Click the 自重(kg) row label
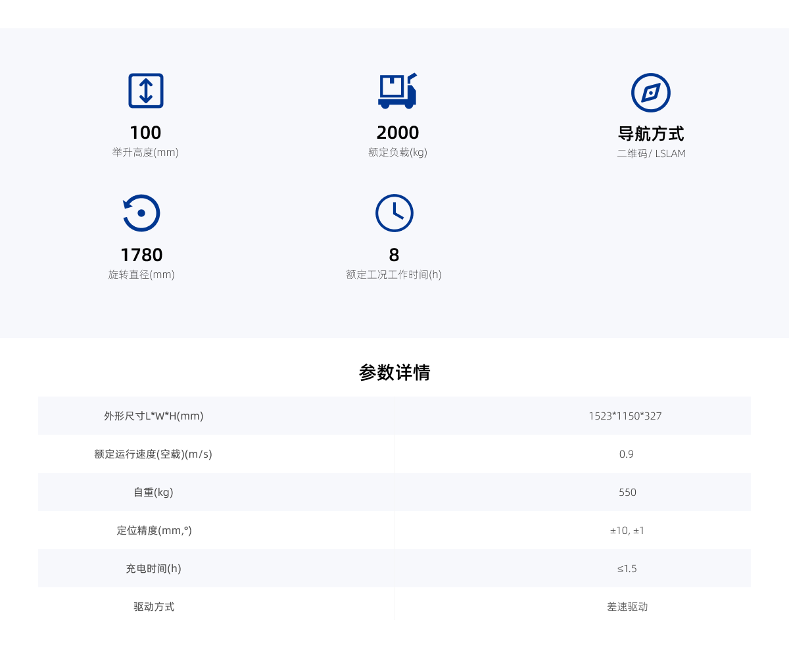The height and width of the screenshot is (655, 789). (x=153, y=492)
